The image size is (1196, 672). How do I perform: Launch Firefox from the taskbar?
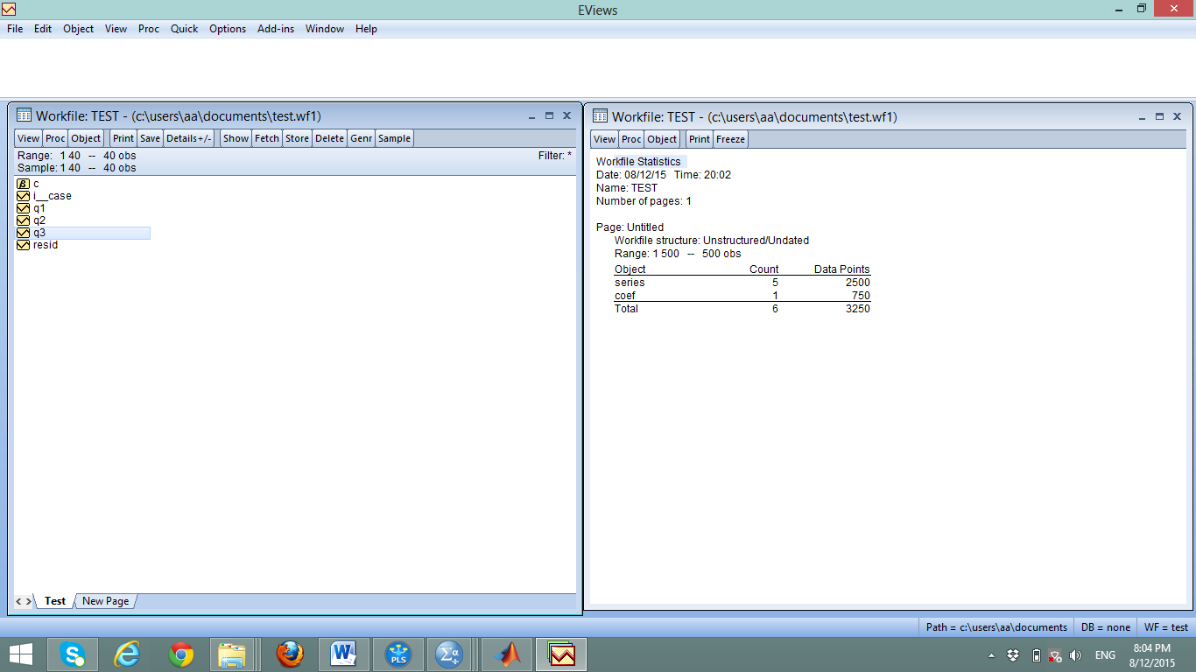point(290,654)
